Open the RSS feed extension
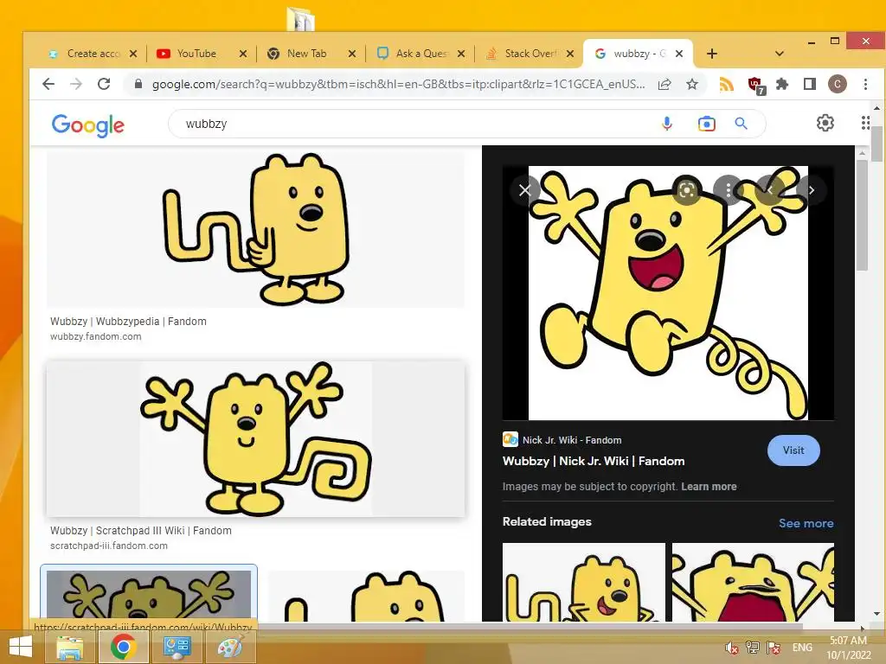The height and width of the screenshot is (664, 886). 727,84
